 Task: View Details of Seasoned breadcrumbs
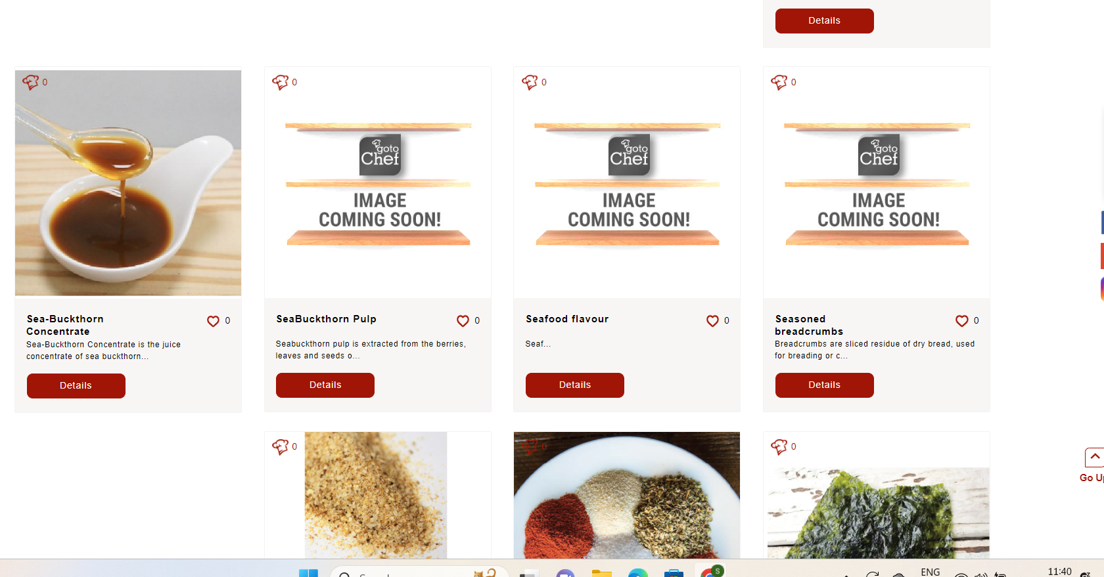825,385
